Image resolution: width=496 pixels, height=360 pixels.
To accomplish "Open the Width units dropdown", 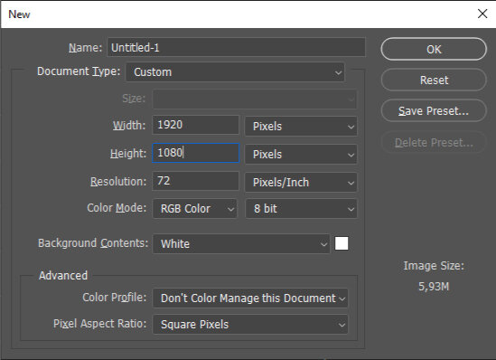I will point(301,127).
